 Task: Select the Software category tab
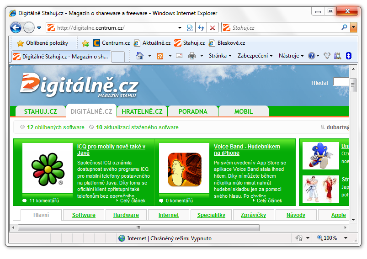(84, 215)
